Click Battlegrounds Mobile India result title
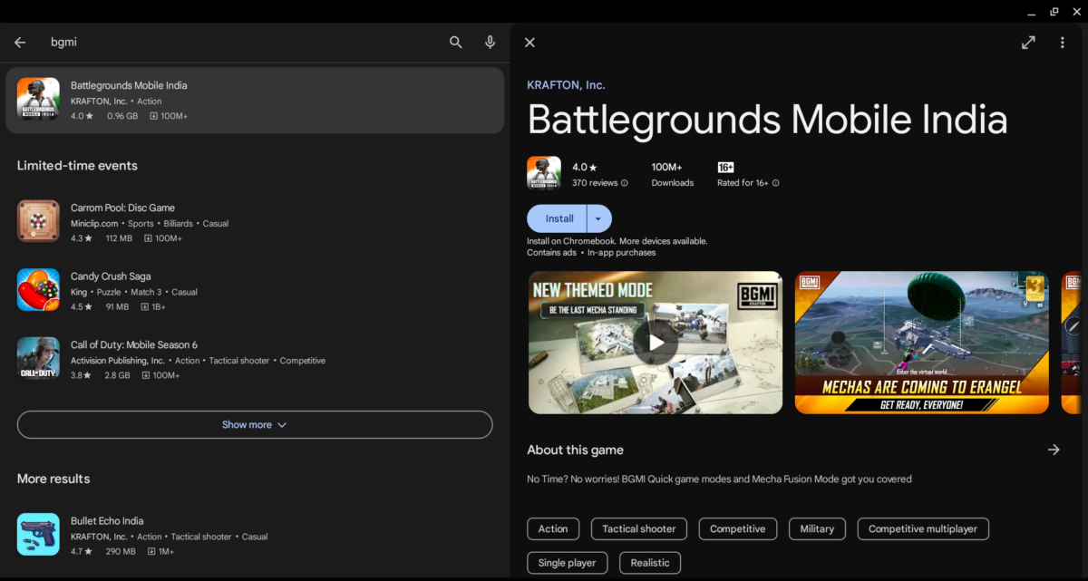The image size is (1088, 581). click(129, 85)
